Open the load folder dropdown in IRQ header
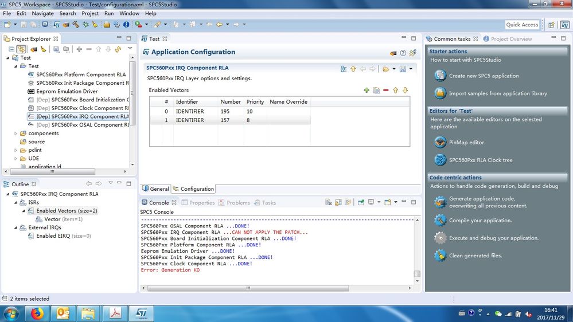The image size is (573, 322). tap(394, 69)
